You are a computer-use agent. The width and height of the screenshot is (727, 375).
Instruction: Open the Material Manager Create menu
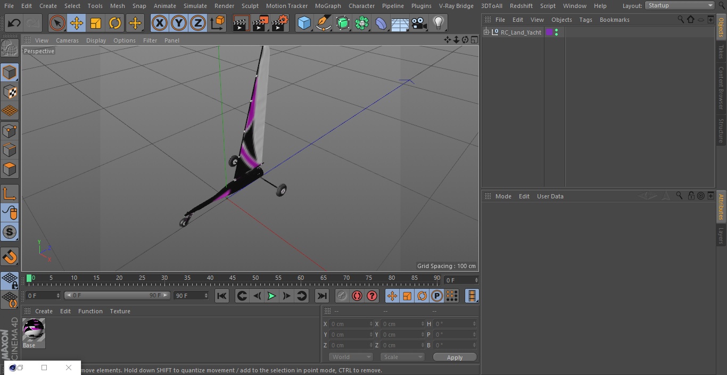click(44, 311)
